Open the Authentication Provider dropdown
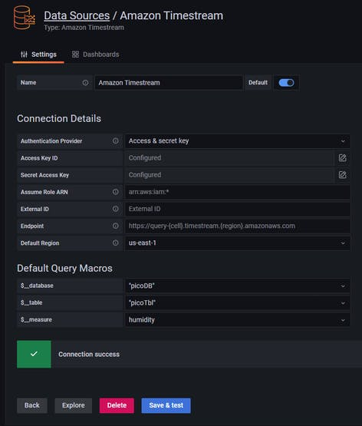This screenshot has width=362, height=426. click(x=238, y=141)
